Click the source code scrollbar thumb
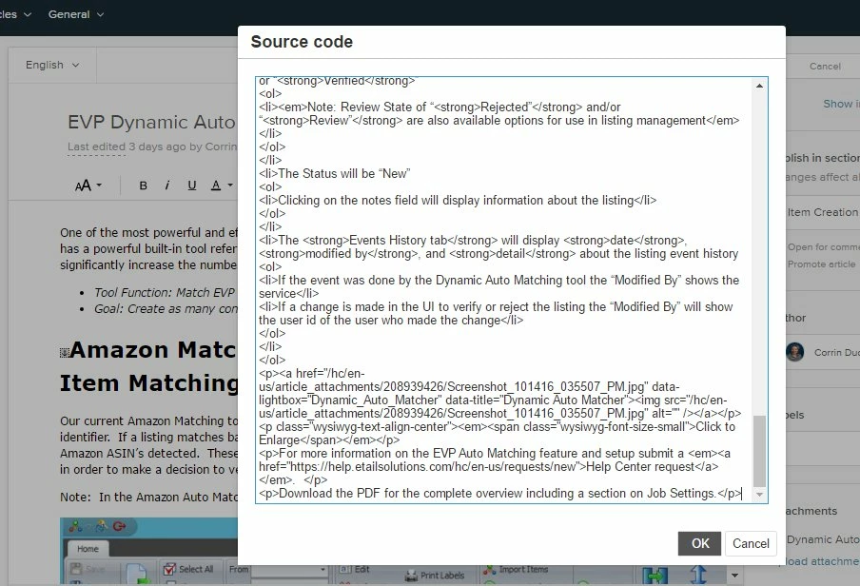Image resolution: width=860 pixels, height=586 pixels. (759, 451)
